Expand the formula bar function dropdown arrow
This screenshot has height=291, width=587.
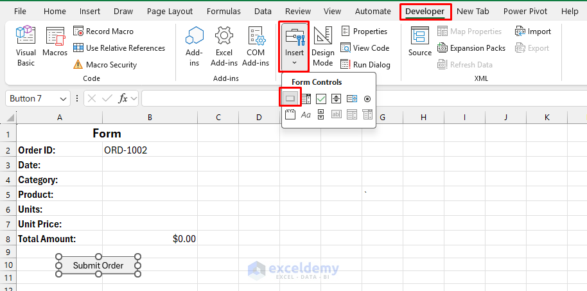click(134, 99)
